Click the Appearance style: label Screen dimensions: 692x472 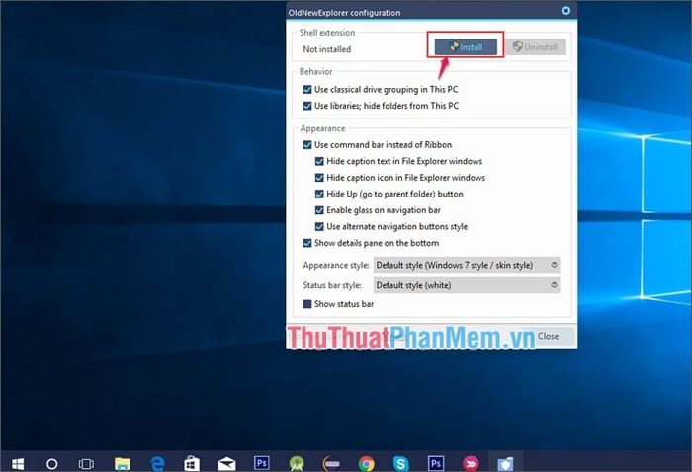[x=336, y=265]
